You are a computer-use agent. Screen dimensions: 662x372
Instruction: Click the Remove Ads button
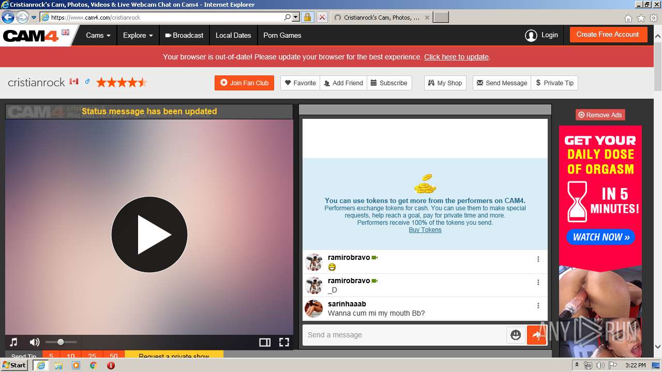point(600,115)
